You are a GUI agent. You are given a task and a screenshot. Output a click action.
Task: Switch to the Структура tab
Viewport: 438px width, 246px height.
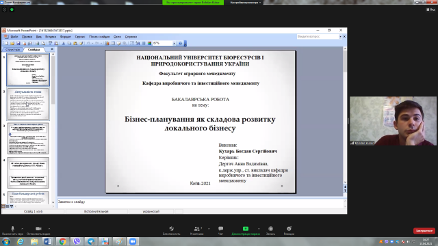click(x=12, y=49)
